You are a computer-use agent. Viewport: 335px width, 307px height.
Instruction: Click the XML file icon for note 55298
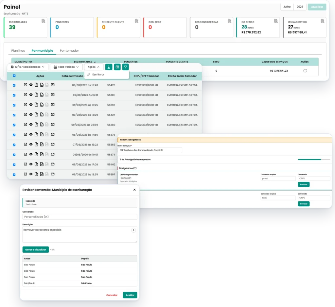point(42,105)
